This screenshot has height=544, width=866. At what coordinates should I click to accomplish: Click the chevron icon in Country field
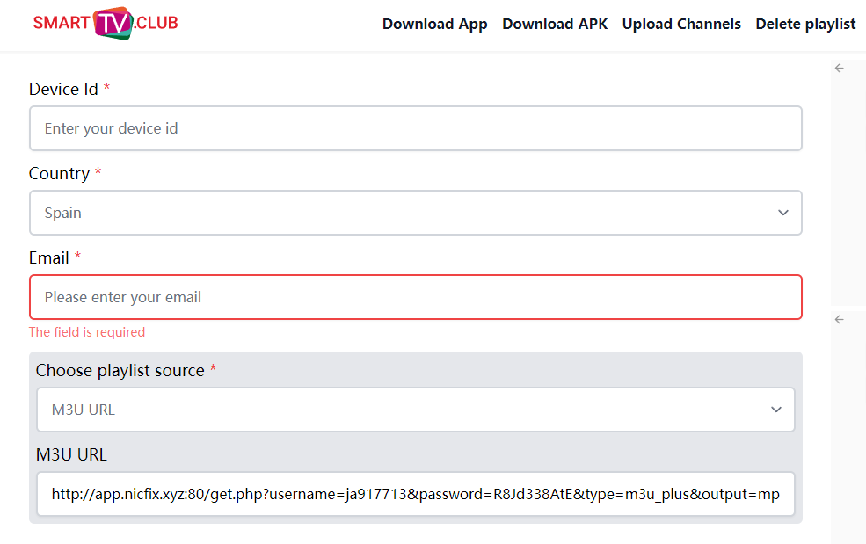coord(782,213)
